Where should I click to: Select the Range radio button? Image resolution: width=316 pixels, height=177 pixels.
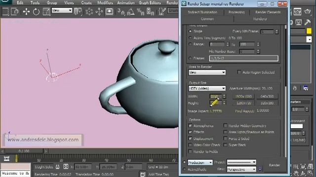pos(190,44)
